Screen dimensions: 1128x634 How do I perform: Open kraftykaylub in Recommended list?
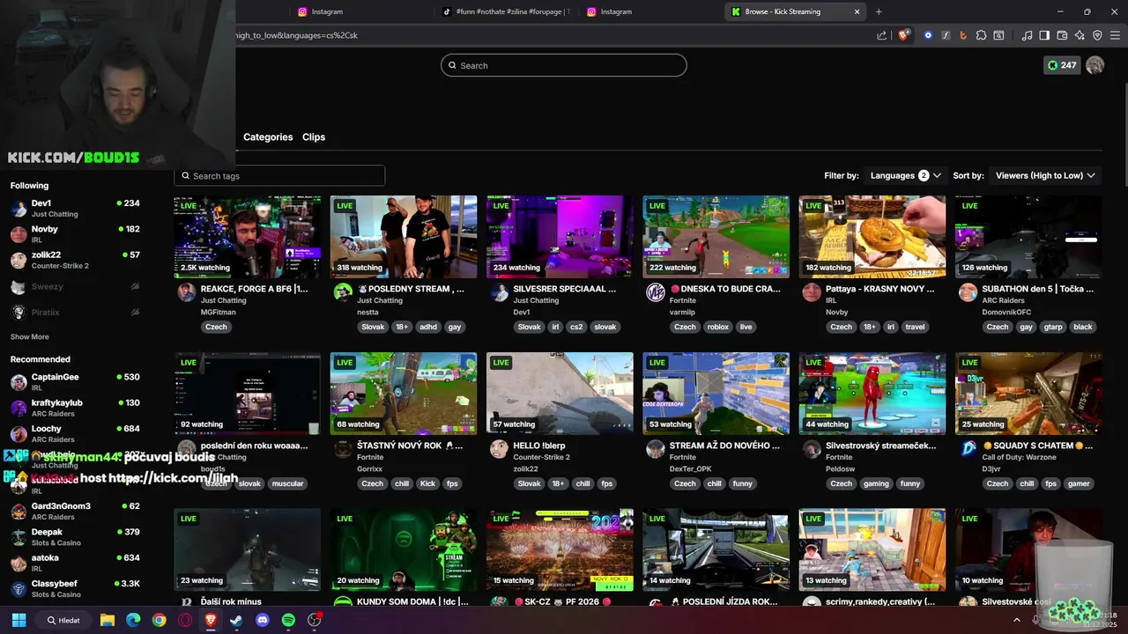(x=76, y=408)
